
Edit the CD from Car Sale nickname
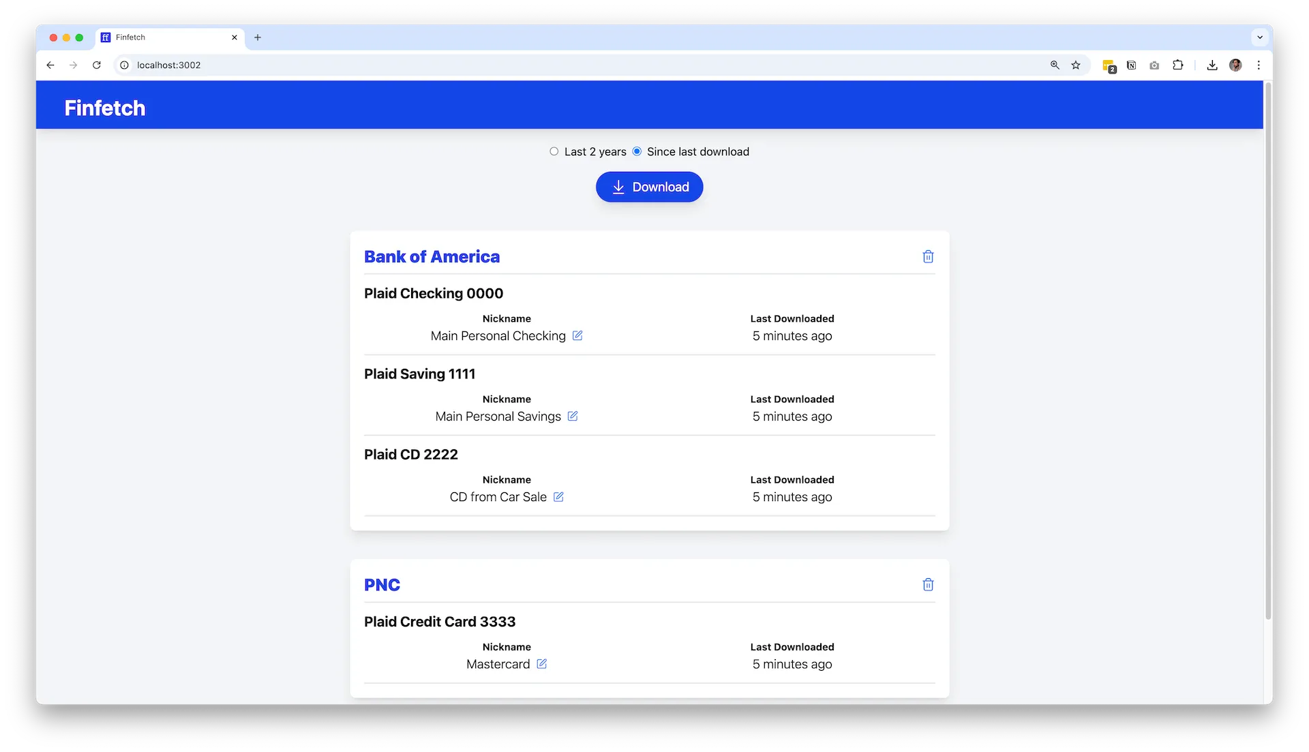pyautogui.click(x=558, y=496)
